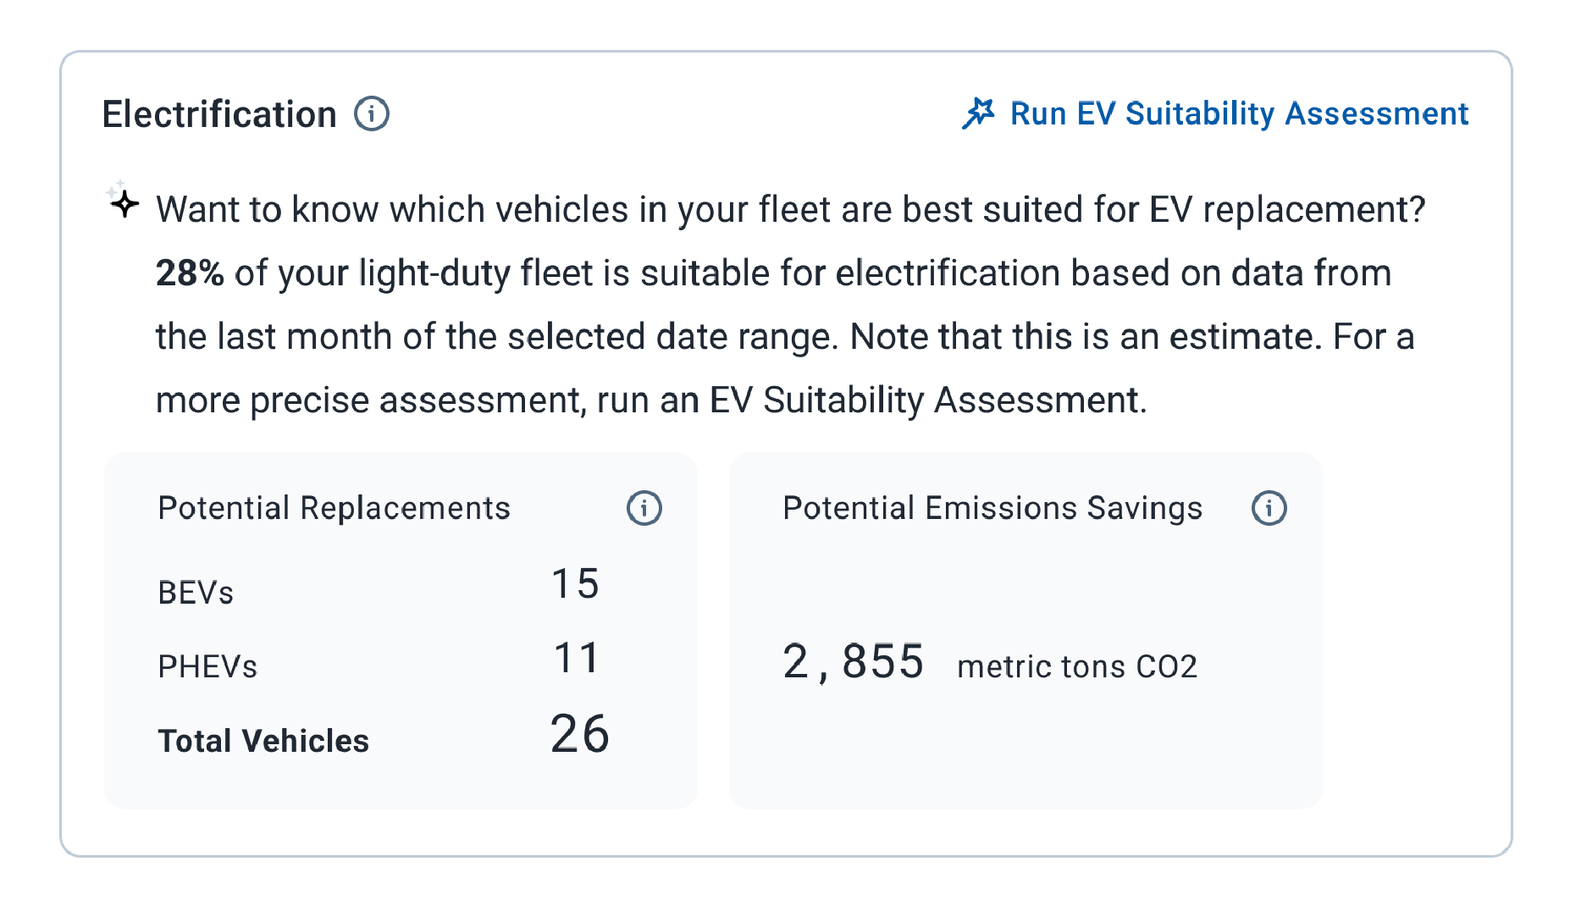Click the Potential Emissions Savings panel header

pos(992,508)
